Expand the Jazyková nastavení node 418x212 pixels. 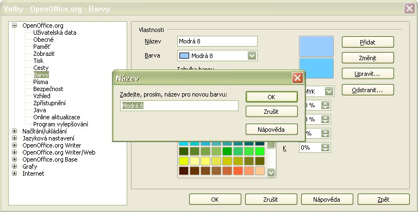coord(14,138)
